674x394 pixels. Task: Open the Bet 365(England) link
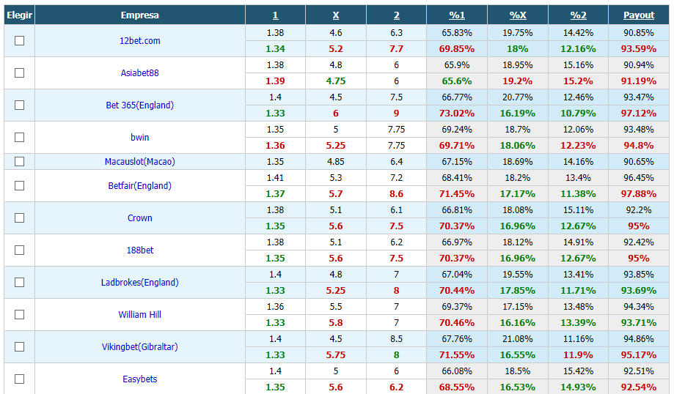point(139,105)
